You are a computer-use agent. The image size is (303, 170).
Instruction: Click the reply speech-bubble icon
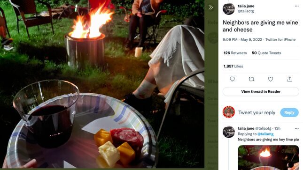232,79
